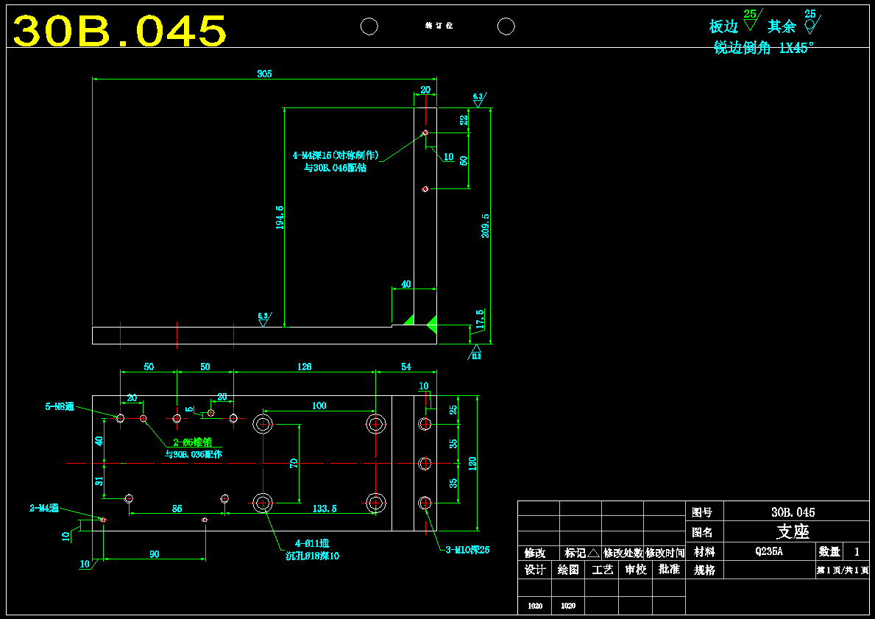Click the 17.5 base thickness dimension

coord(479,320)
